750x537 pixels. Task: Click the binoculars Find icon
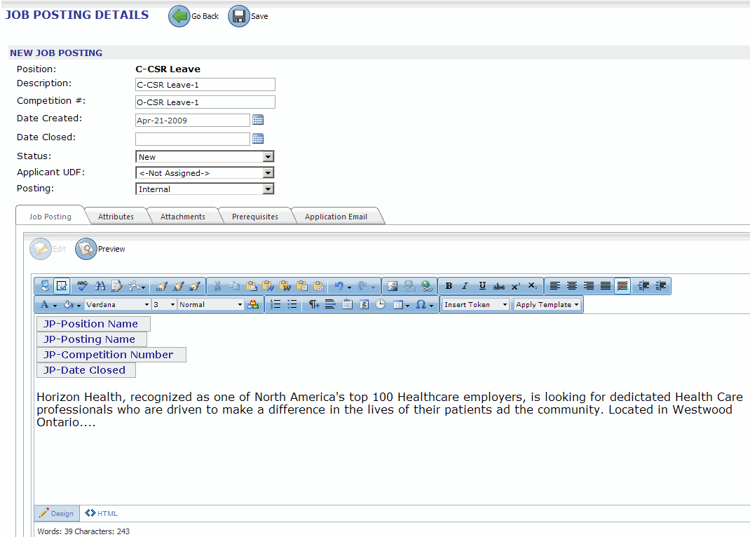(100, 286)
